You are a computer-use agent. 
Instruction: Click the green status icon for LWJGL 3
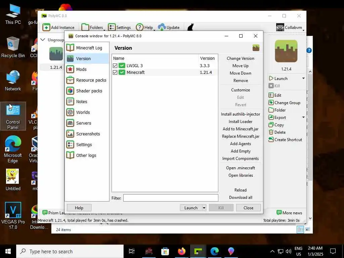(x=122, y=66)
